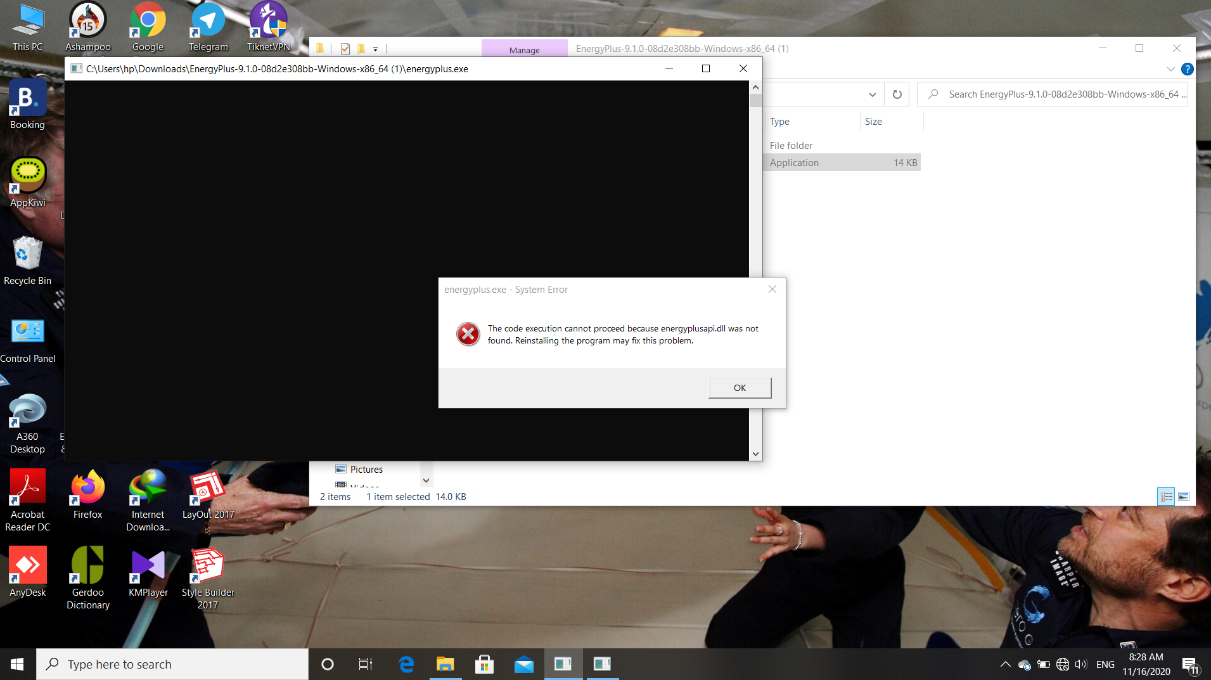Viewport: 1211px width, 680px height.
Task: Open the address bar history dropdown
Action: click(872, 94)
